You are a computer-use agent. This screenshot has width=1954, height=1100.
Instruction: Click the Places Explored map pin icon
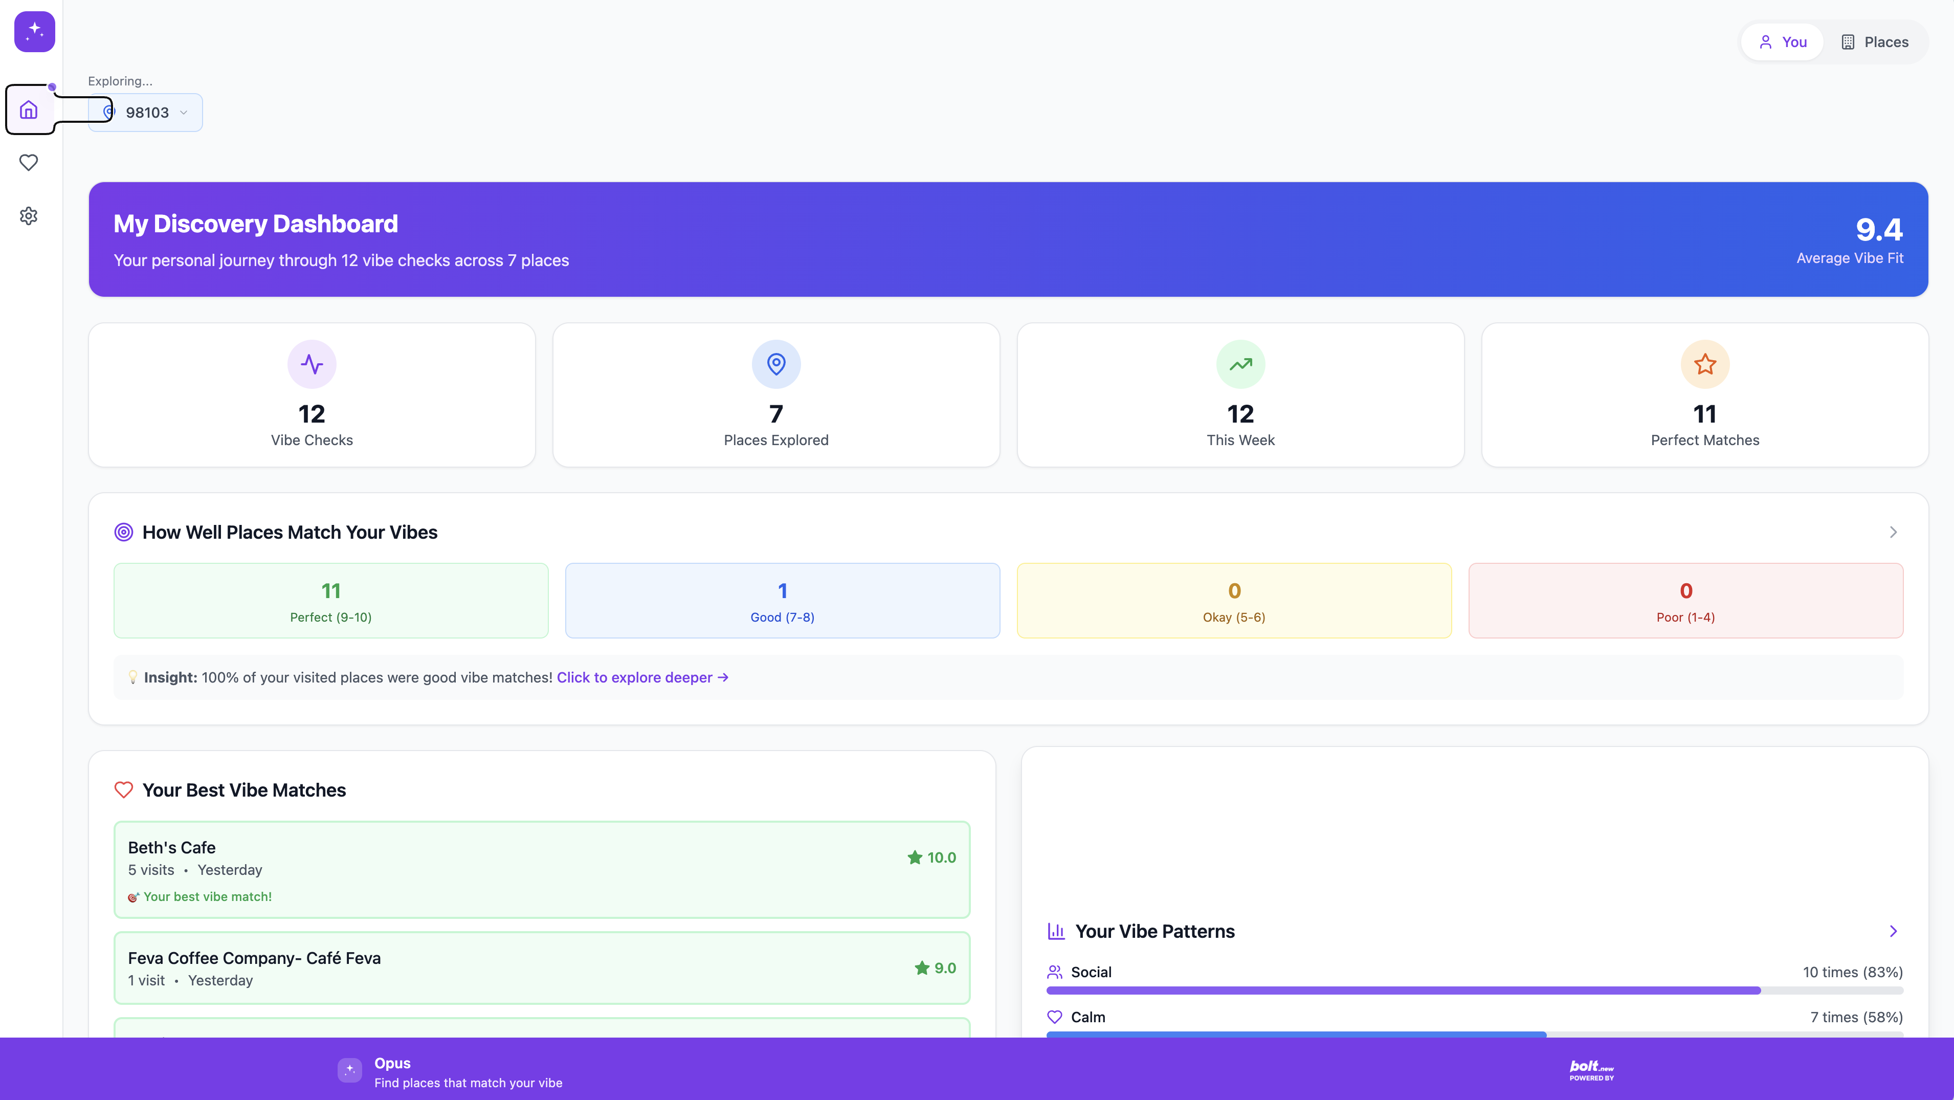tap(776, 364)
